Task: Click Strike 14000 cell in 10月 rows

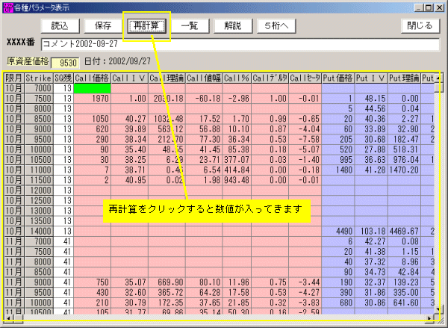Action: click(39, 232)
